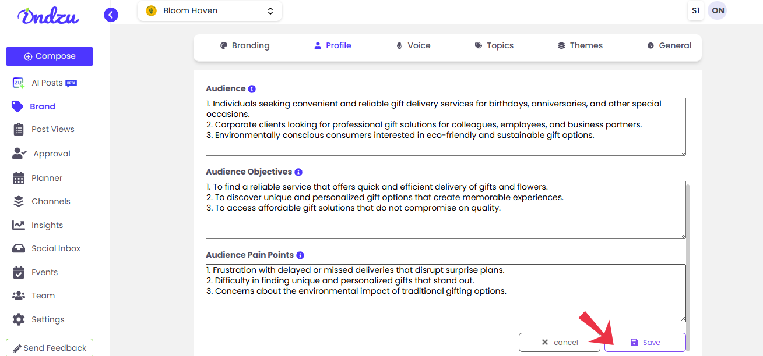
Task: Open the Team page
Action: pos(43,296)
